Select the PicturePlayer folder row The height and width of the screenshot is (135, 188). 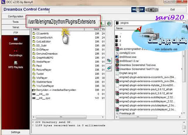tap(68, 70)
